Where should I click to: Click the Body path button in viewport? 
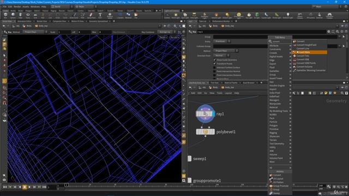(x=27, y=26)
